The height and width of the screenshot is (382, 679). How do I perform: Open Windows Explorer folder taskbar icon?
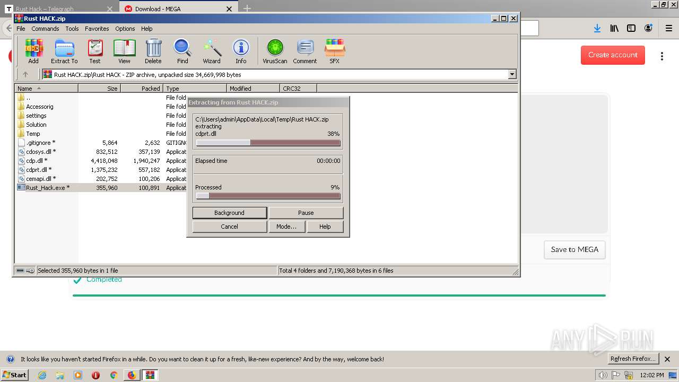tap(60, 375)
